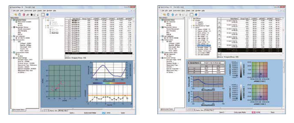This screenshot has width=294, height=123.
Task: Select the highlighted October entry in Search tree
Action: coord(204,45)
